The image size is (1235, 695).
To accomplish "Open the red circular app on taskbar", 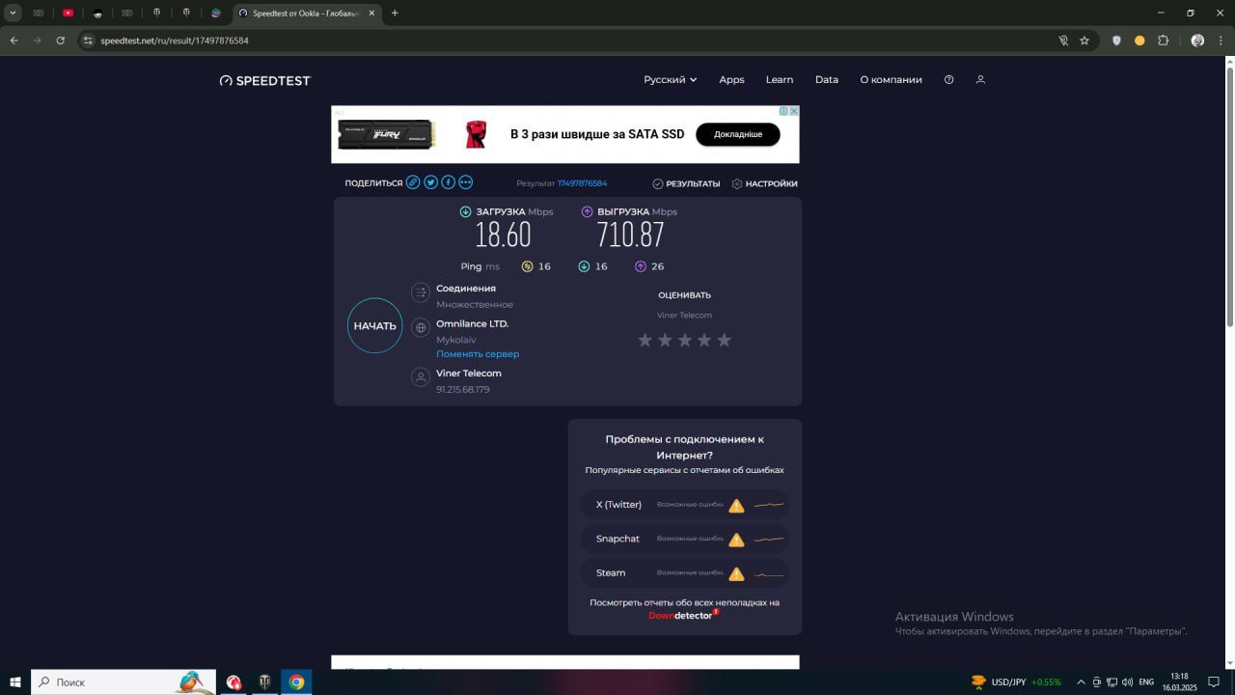I will [x=233, y=682].
